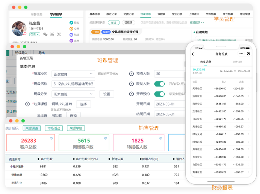Open the 跟进记录 tab
Screen dimensions: 260x194
click(x=112, y=14)
